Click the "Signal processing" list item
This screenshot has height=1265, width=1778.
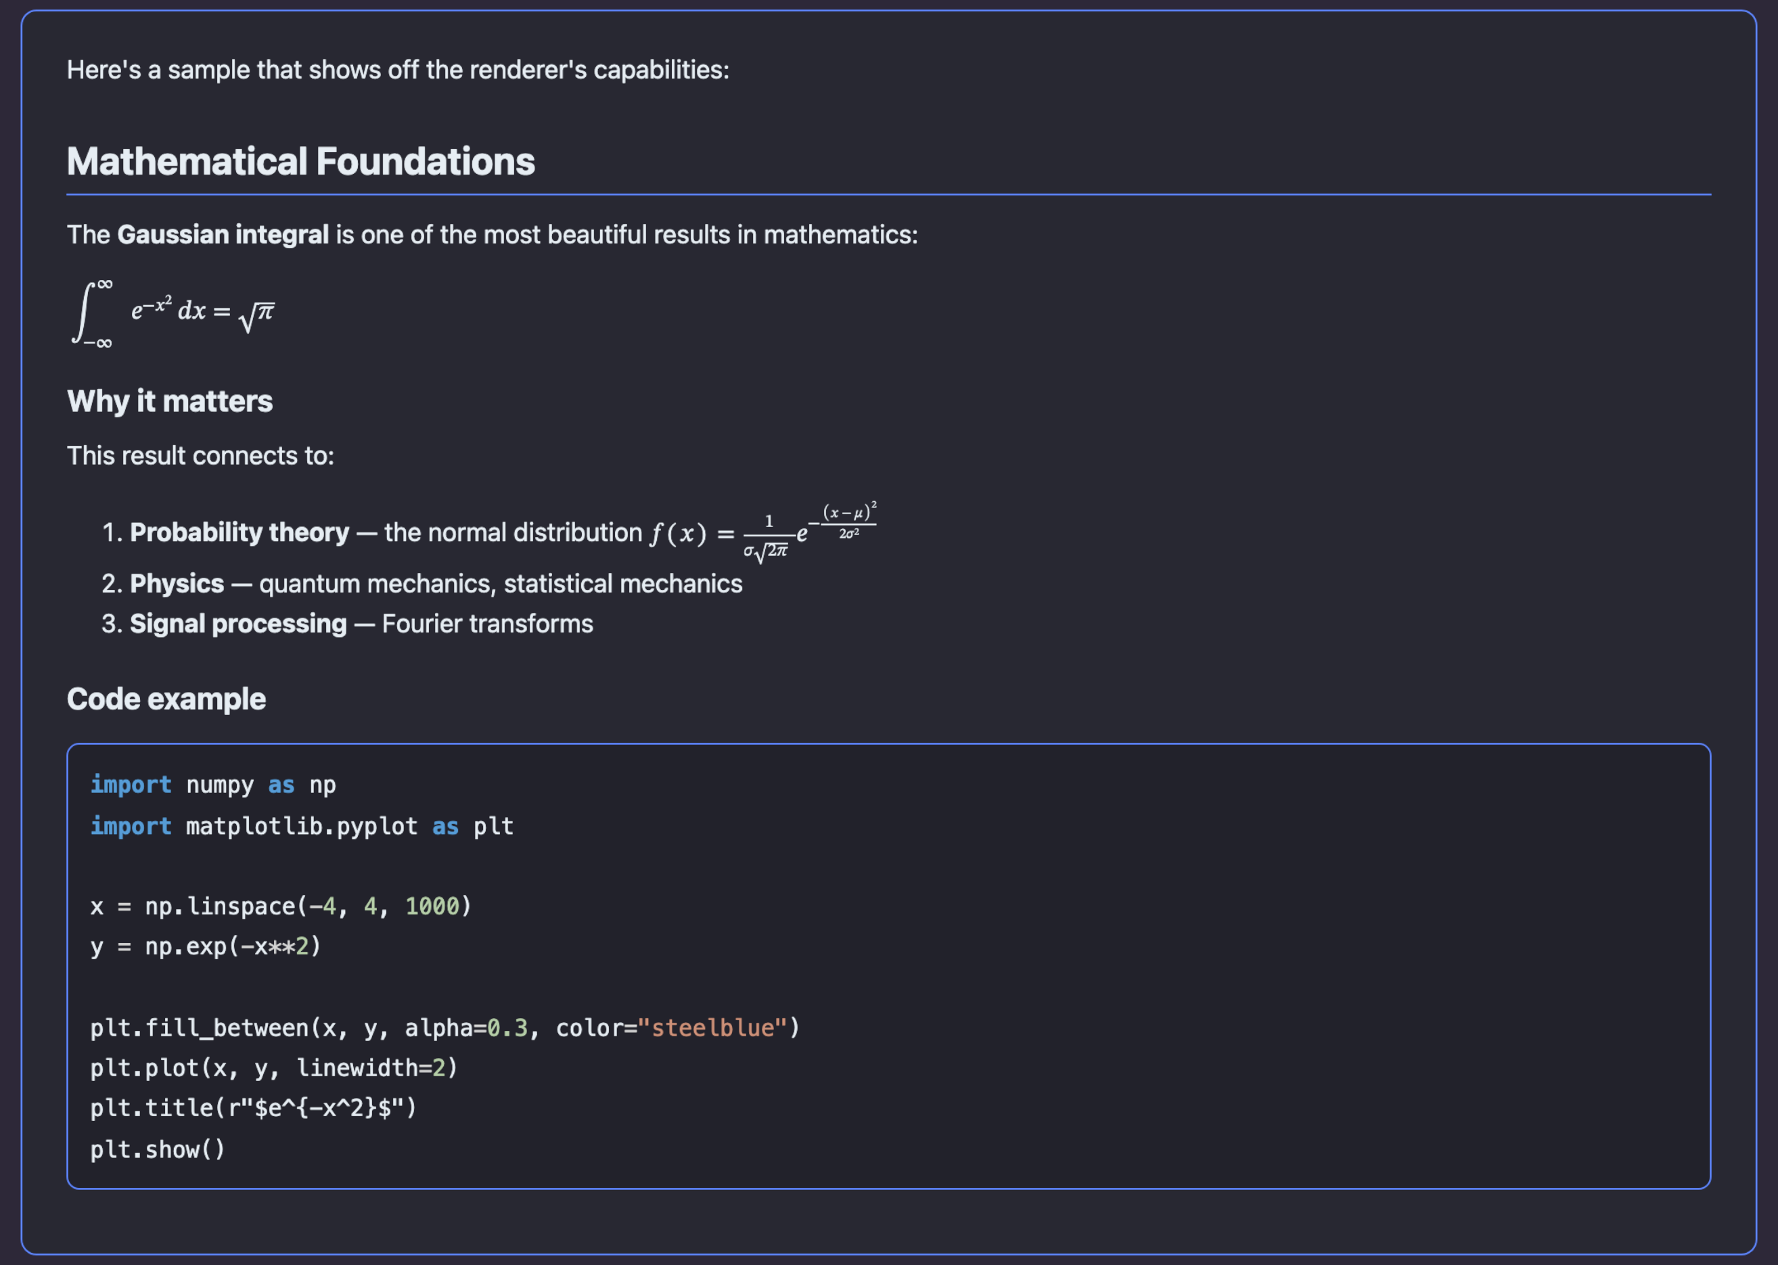click(x=346, y=624)
